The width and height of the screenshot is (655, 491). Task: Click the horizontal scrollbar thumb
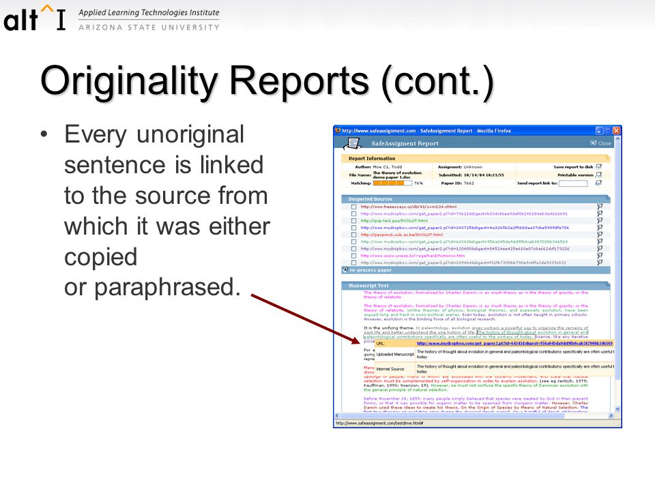(x=452, y=416)
